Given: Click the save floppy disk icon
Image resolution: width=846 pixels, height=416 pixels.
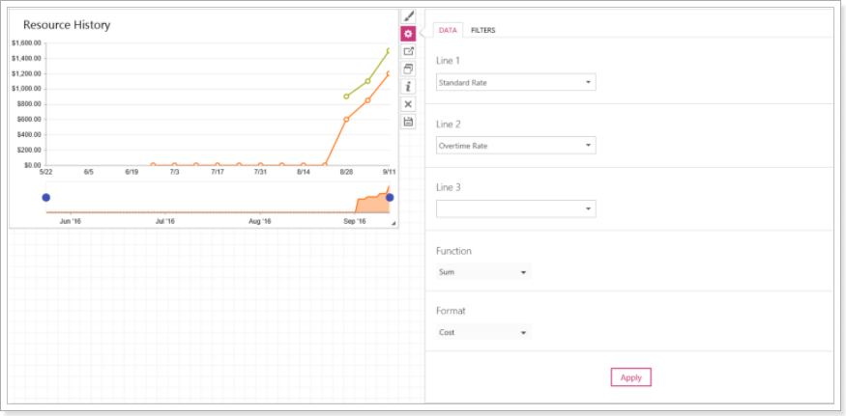Looking at the screenshot, I should (408, 122).
